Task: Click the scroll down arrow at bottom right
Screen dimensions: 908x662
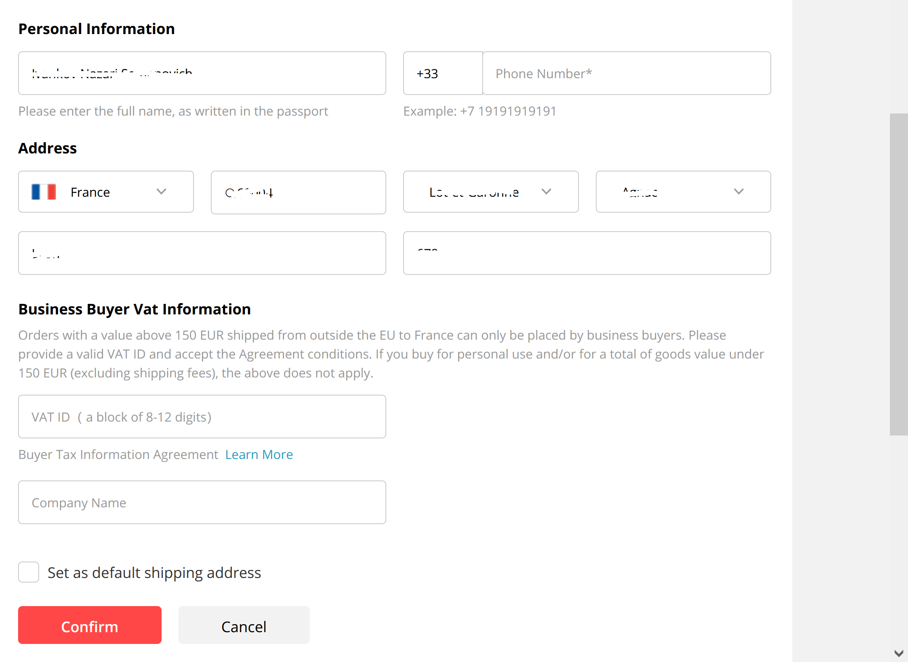Action: pyautogui.click(x=899, y=653)
